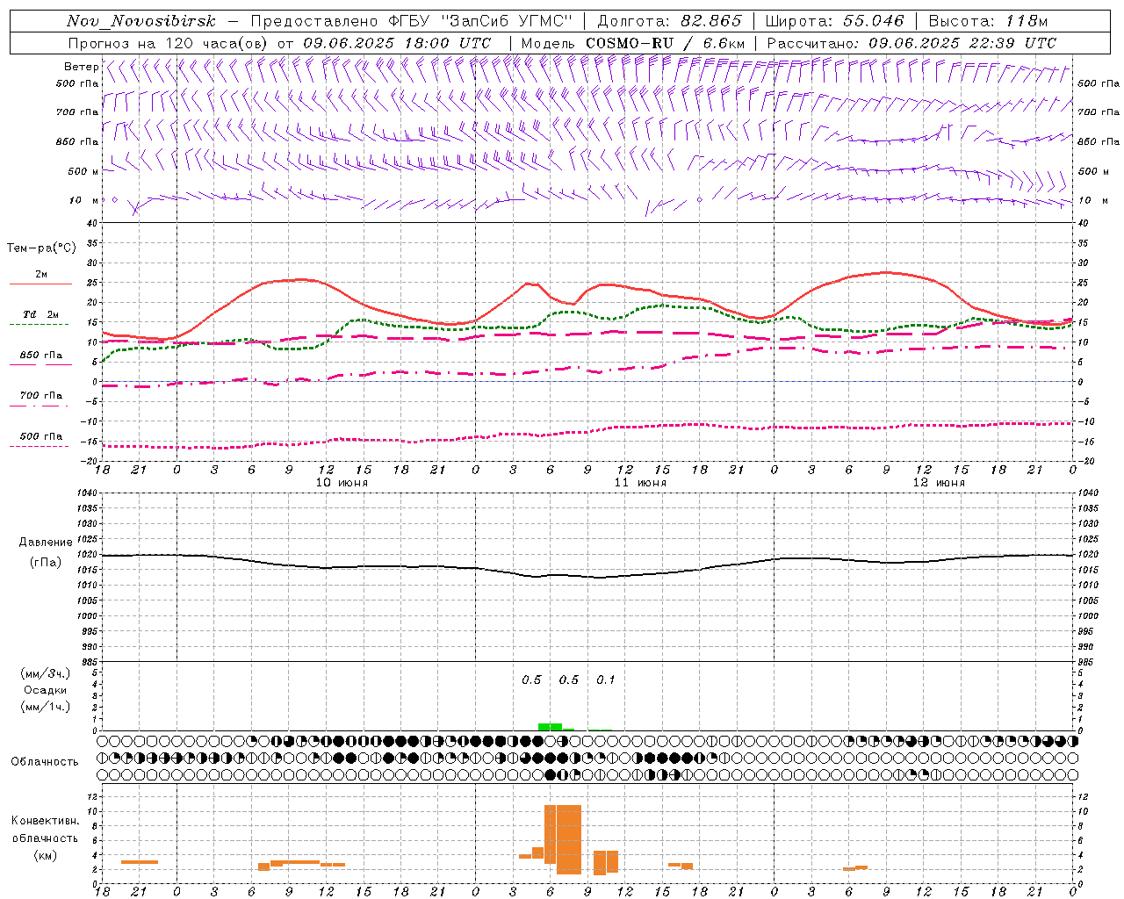Click 'Прогноз на 120 часа(ов)' forecast length text
This screenshot has width=1124, height=899.
click(x=169, y=43)
